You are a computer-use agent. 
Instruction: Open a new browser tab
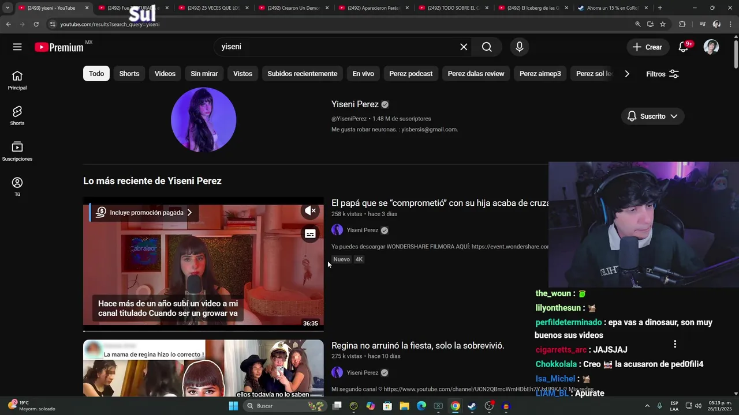click(x=660, y=8)
